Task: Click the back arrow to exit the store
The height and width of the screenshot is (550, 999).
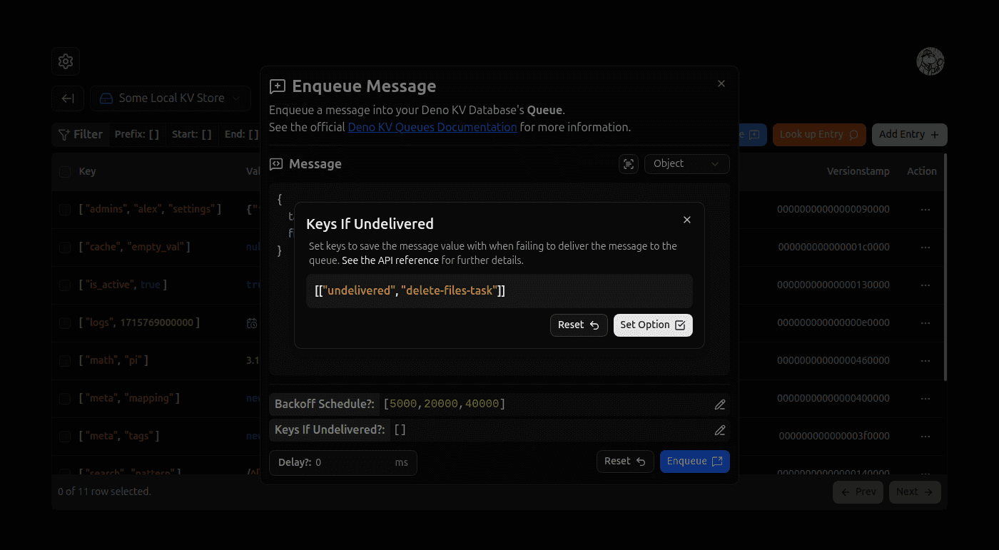Action: click(x=67, y=98)
